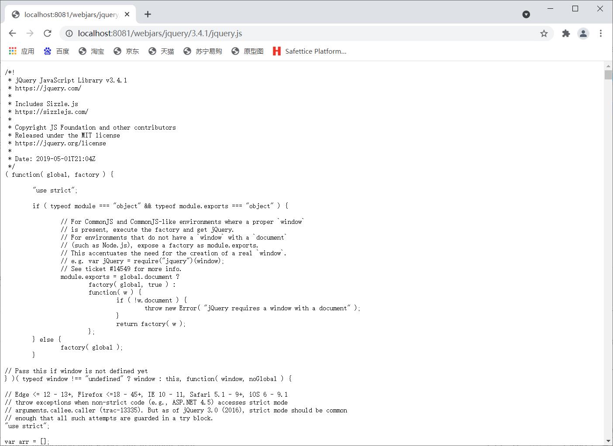
Task: Click the scrollbar down arrow
Action: click(608, 441)
